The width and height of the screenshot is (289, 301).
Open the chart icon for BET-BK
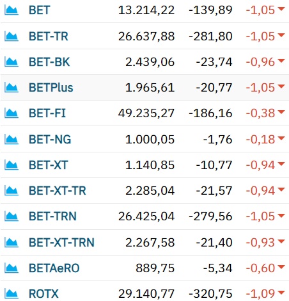tap(12, 62)
